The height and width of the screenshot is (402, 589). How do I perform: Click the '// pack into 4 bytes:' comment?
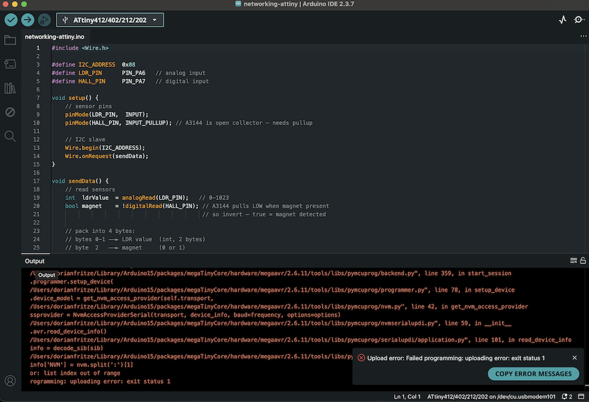tap(100, 231)
